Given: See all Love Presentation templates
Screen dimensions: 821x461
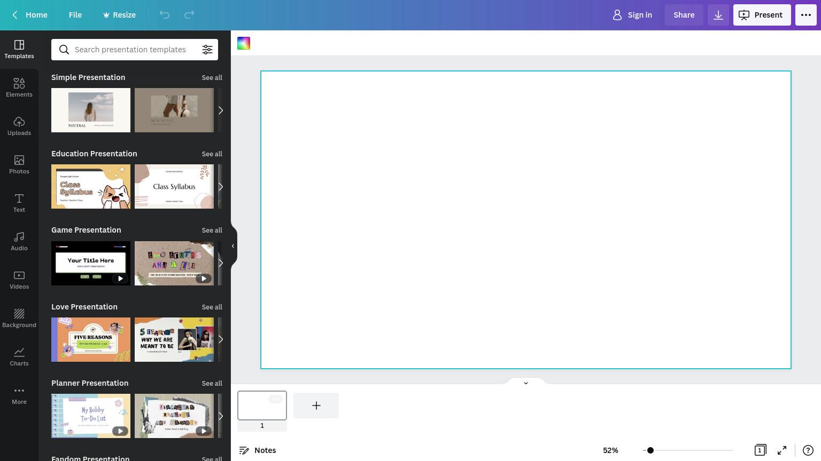Looking at the screenshot, I should (x=212, y=307).
